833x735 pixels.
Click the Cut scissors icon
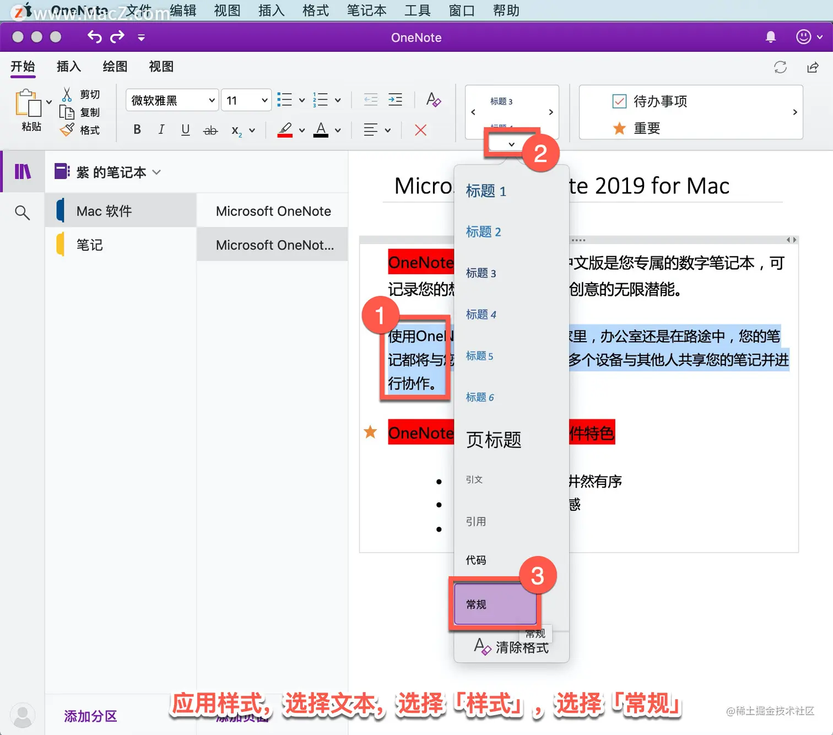pos(67,95)
